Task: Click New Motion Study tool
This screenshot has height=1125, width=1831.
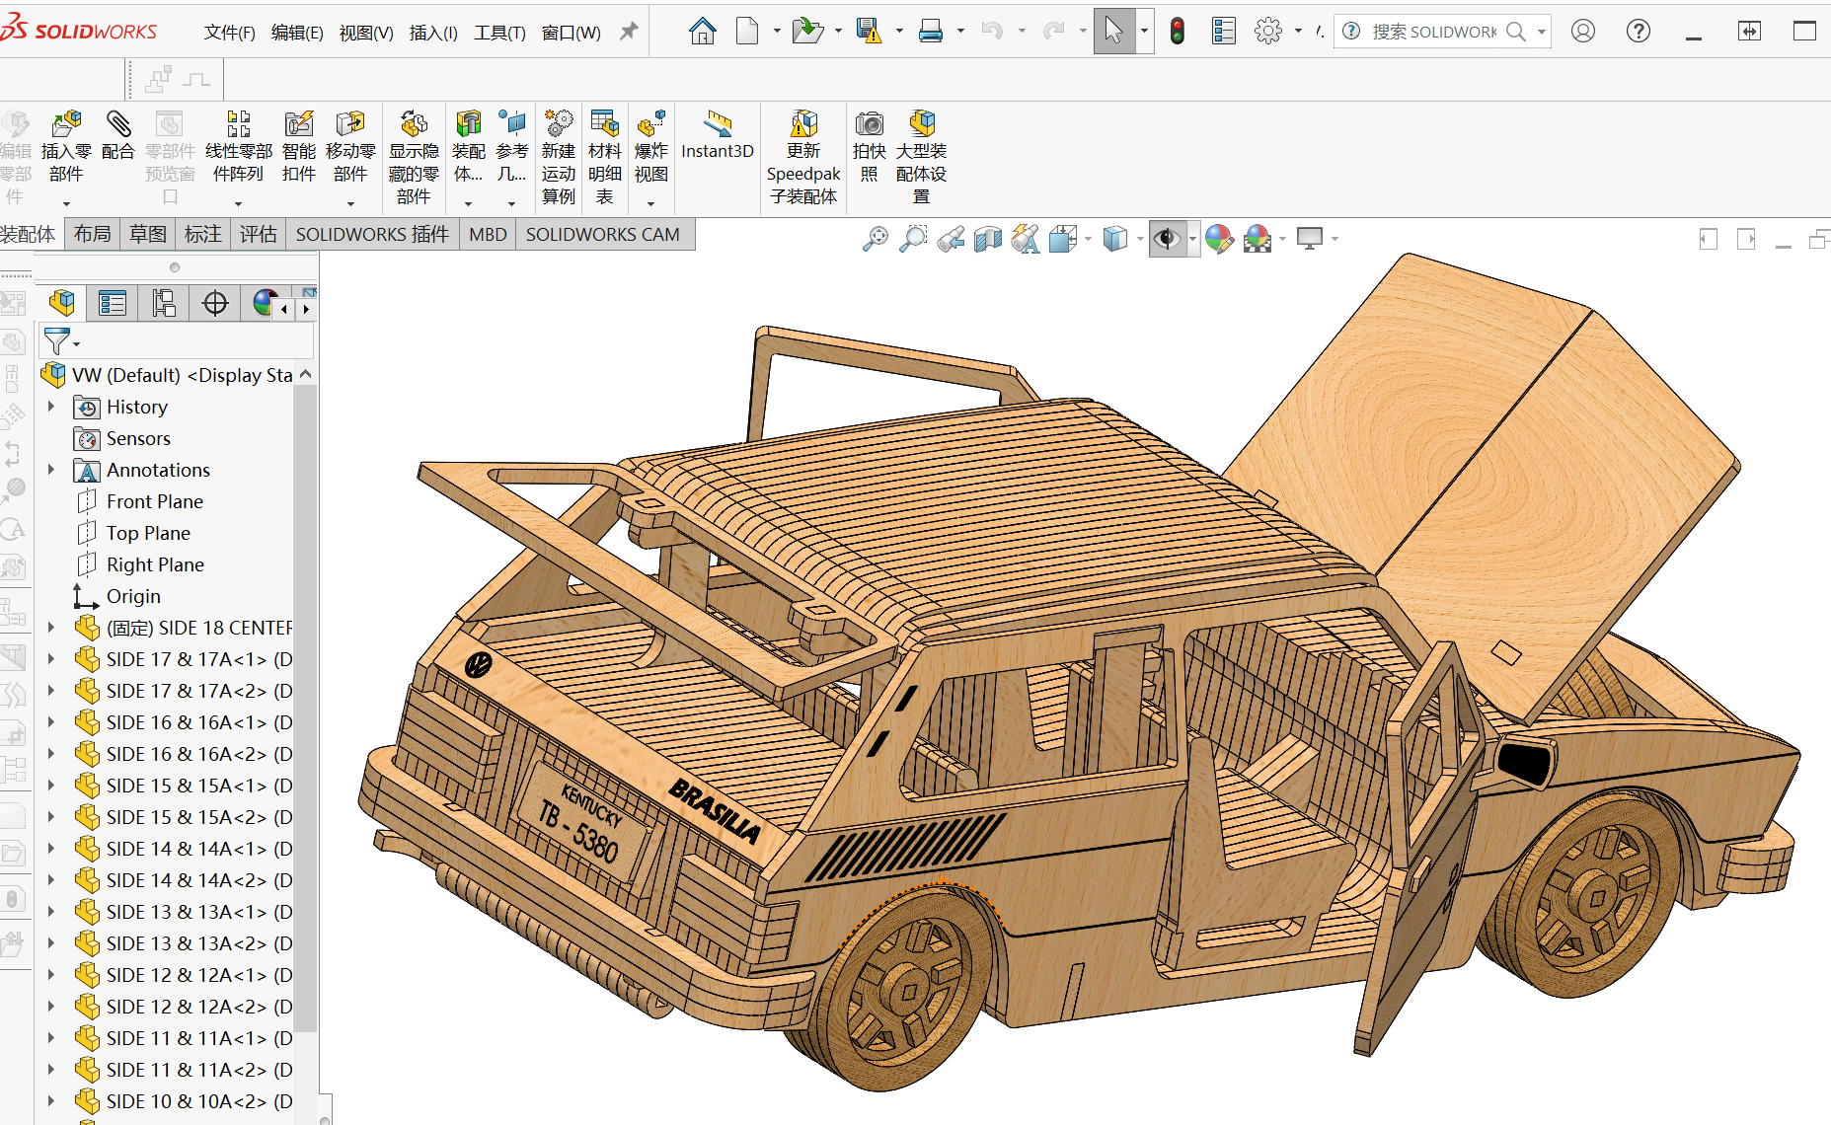Action: [x=559, y=157]
